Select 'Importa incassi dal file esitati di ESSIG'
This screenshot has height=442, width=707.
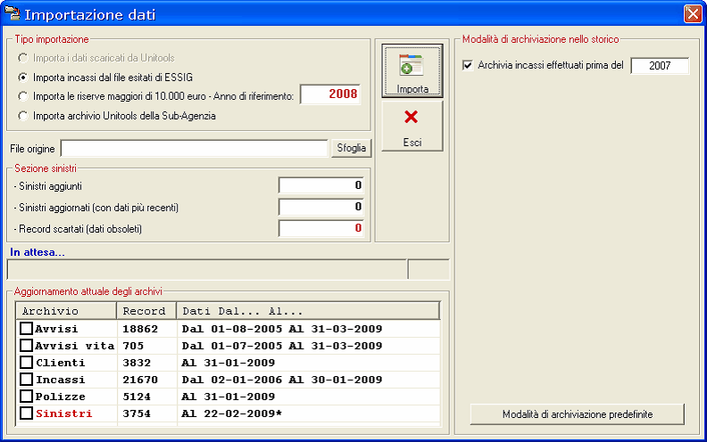[x=24, y=77]
